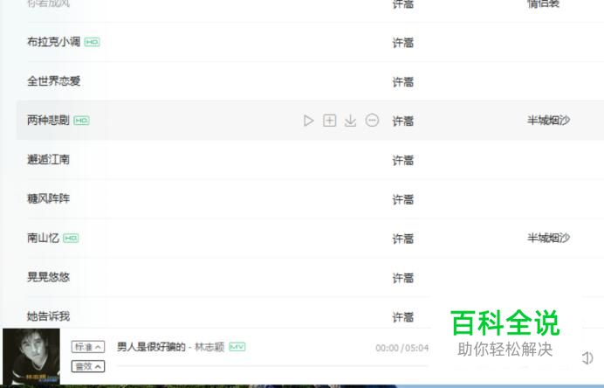The width and height of the screenshot is (604, 388).
Task: Mute the player volume speaker icon
Action: pyautogui.click(x=587, y=358)
